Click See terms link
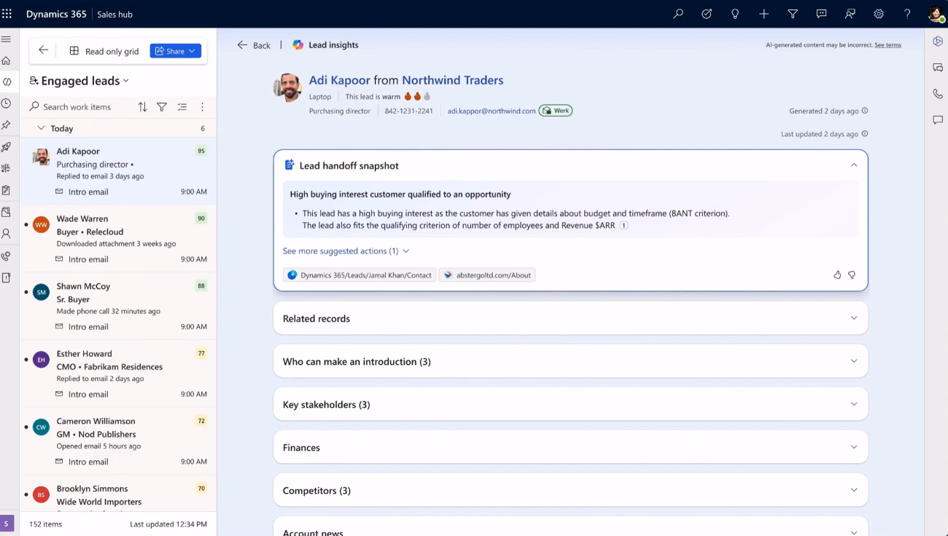The image size is (948, 536). point(887,45)
